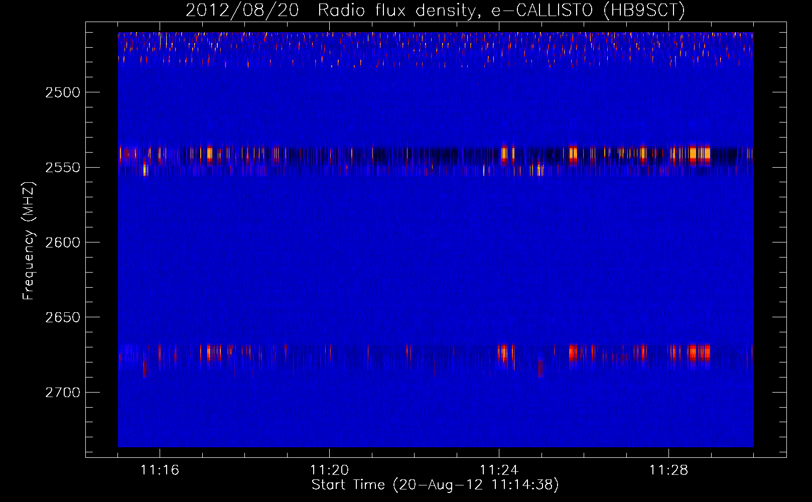Click the 11:24 time tick label
812x502 pixels.
pos(499,470)
